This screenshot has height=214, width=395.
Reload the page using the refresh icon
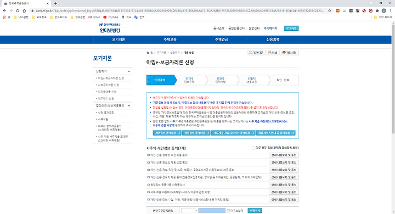pyautogui.click(x=18, y=10)
